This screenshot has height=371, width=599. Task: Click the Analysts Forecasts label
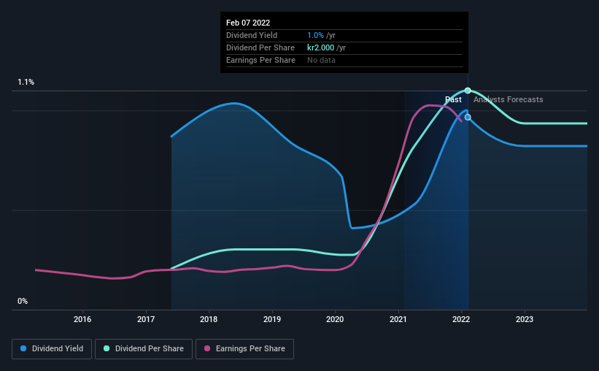[x=508, y=99]
